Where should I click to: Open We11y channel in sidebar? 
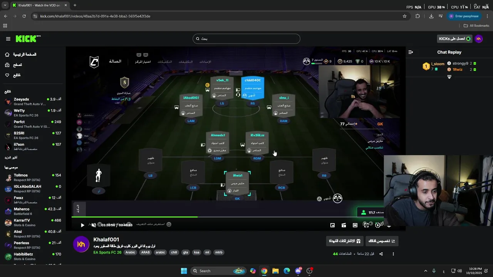click(x=33, y=113)
